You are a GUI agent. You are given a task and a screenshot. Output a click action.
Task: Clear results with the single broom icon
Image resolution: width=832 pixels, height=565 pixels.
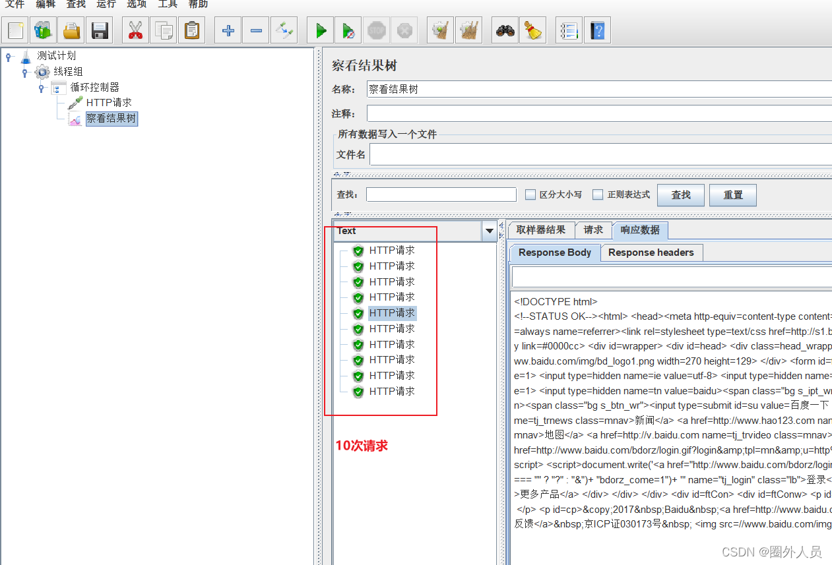(x=440, y=30)
